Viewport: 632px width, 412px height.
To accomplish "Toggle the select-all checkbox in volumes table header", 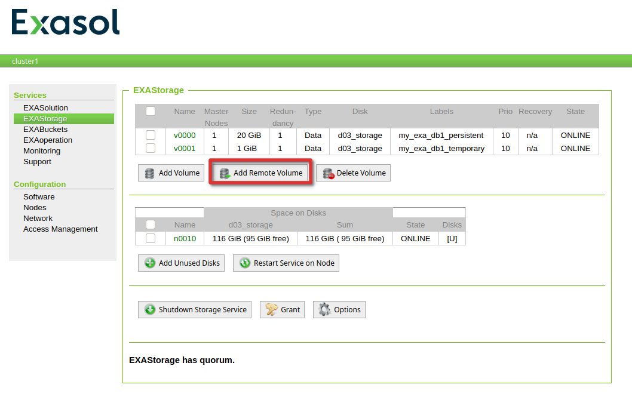I will [151, 111].
